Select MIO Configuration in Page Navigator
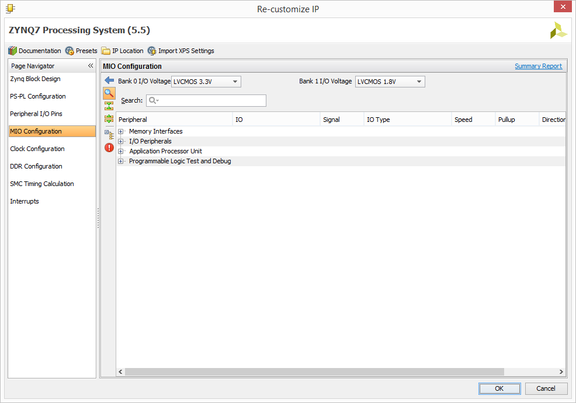This screenshot has width=576, height=403. (52, 131)
